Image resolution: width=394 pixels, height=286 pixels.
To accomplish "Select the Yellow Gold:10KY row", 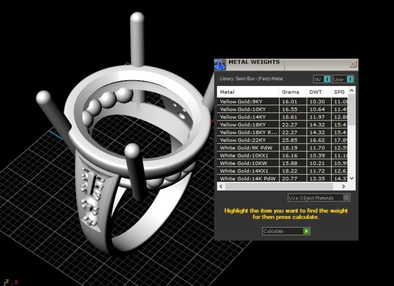I will coord(282,109).
